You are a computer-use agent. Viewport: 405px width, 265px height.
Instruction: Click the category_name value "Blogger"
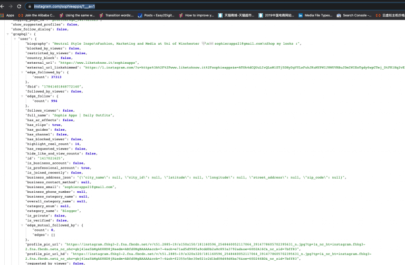(x=70, y=211)
